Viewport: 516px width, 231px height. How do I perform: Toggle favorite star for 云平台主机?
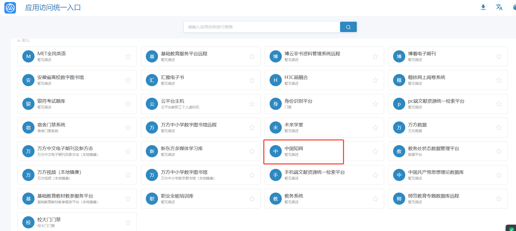(x=252, y=104)
